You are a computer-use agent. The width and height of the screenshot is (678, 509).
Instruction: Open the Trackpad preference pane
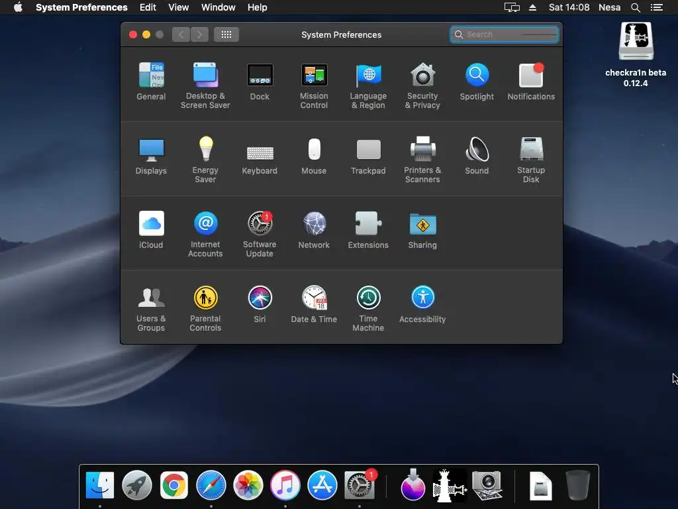pyautogui.click(x=368, y=156)
